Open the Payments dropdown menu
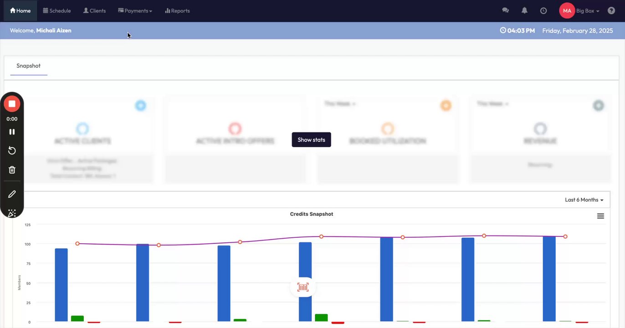Viewport: 625px width, 328px height. 135,10
